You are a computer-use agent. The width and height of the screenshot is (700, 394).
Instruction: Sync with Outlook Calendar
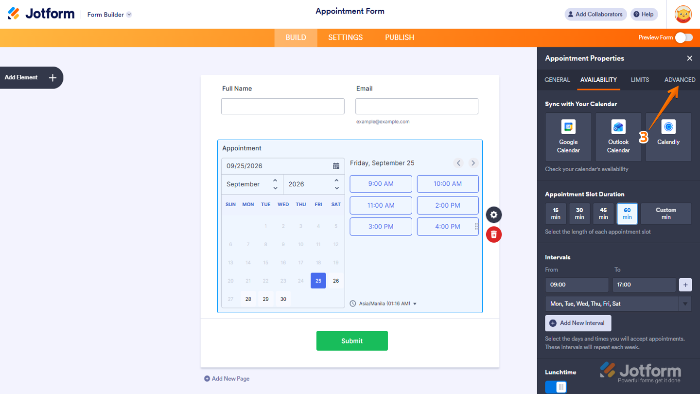618,137
